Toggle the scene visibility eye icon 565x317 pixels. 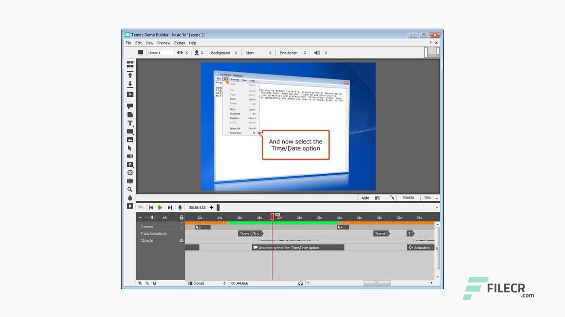click(x=180, y=52)
